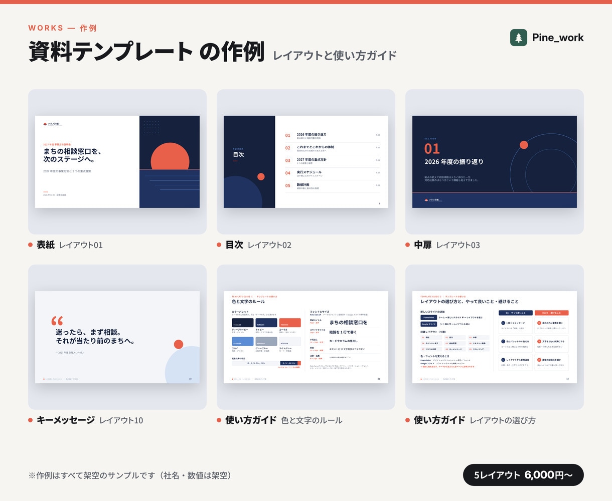612x501 pixels.
Task: Open the レイアウトの選び方 guide slide thumbnail
Action: click(x=495, y=337)
